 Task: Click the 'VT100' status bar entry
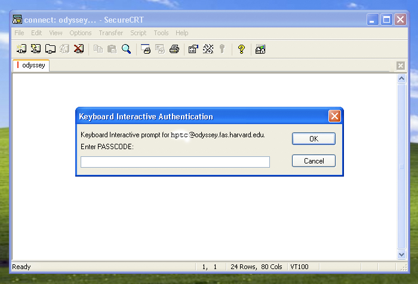point(299,267)
